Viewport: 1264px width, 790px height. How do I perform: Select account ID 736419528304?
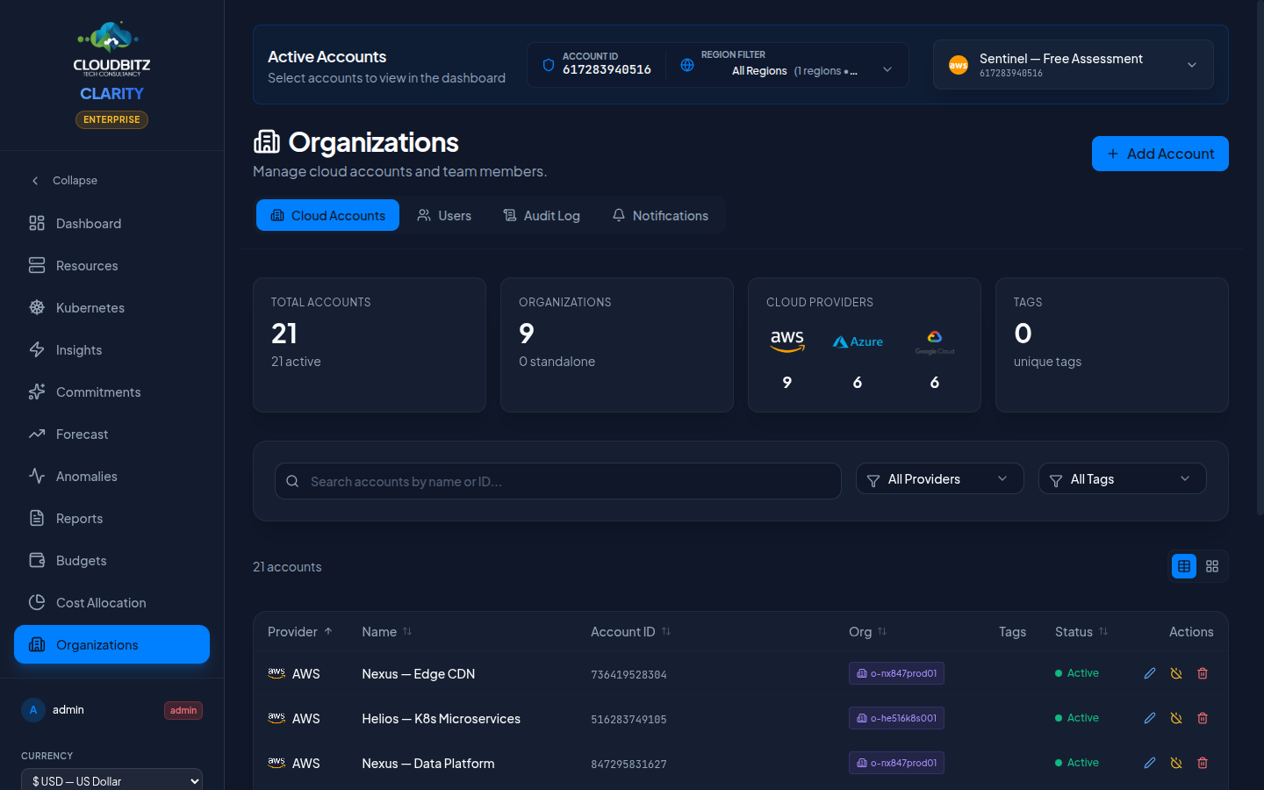pos(628,675)
